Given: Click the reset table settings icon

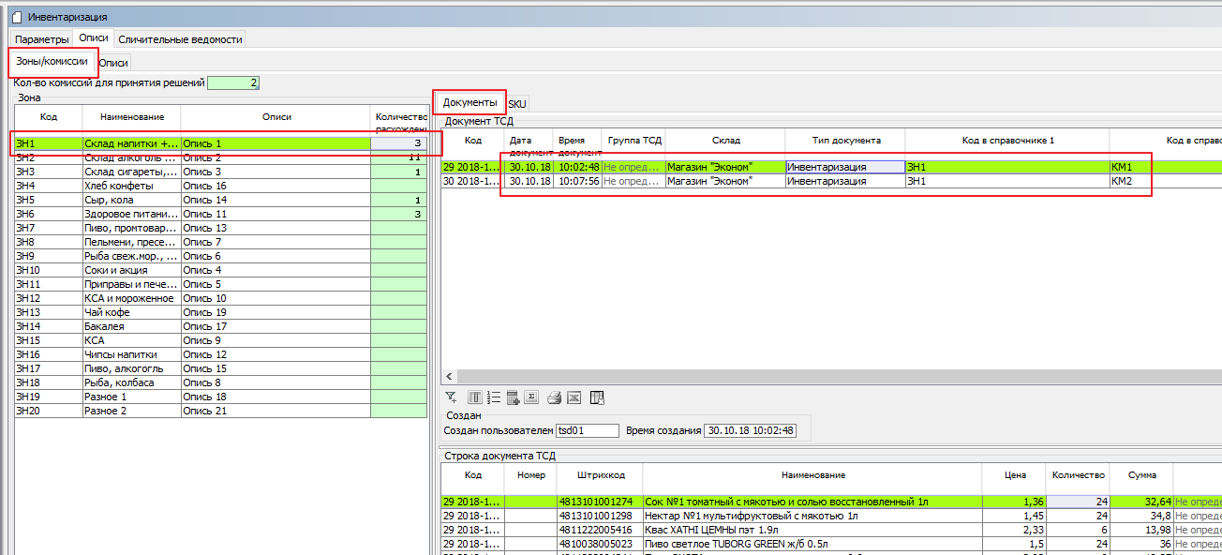Looking at the screenshot, I should pyautogui.click(x=597, y=397).
